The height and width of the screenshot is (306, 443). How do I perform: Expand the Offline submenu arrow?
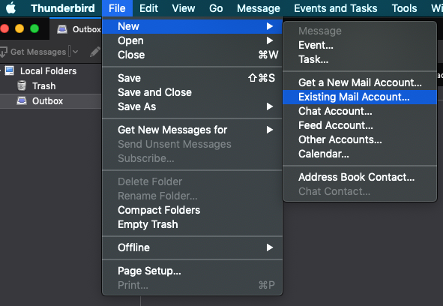pos(270,247)
